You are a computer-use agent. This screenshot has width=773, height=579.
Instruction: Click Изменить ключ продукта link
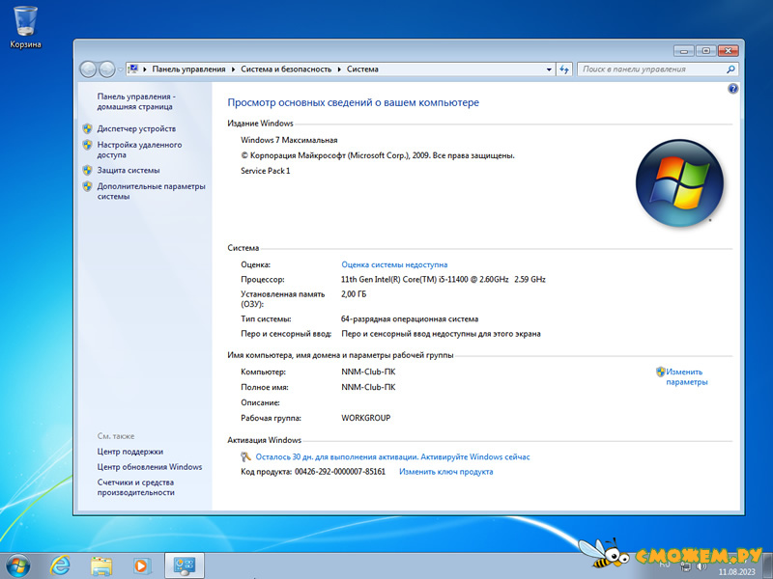tap(445, 472)
